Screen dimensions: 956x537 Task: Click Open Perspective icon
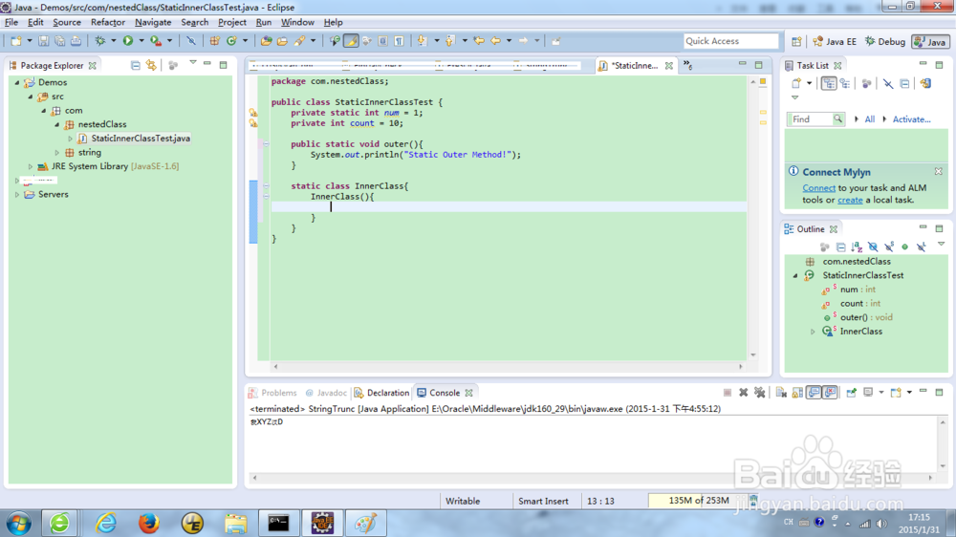(x=796, y=41)
